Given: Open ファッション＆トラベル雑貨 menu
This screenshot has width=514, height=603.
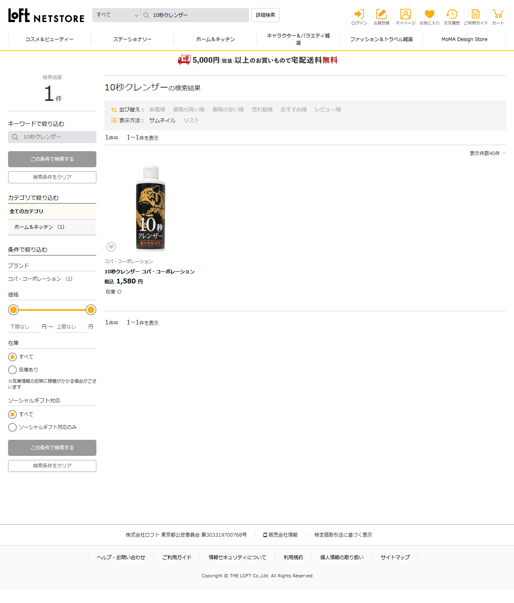Looking at the screenshot, I should (381, 39).
